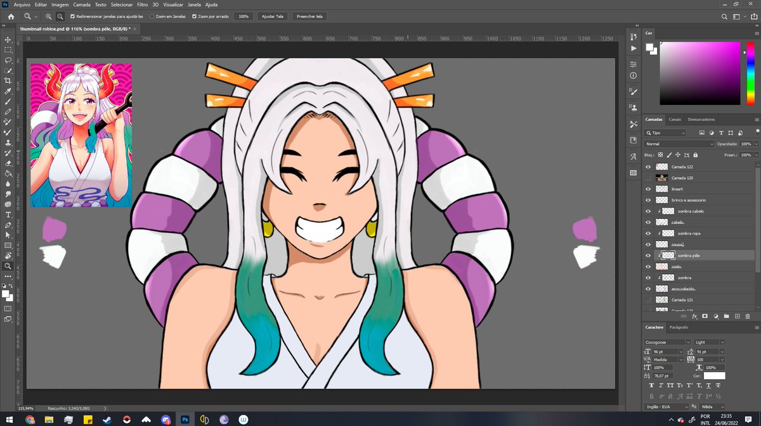Open the 96 pt font size dropdown

point(681,351)
